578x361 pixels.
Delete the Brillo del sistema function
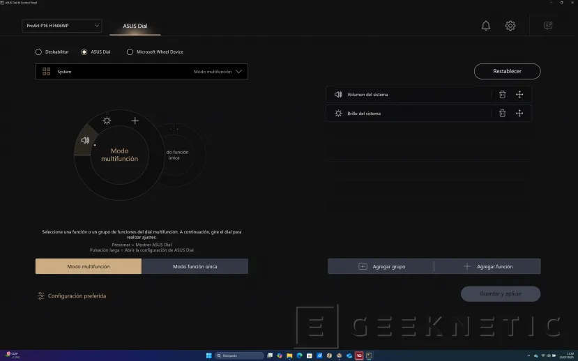[502, 113]
